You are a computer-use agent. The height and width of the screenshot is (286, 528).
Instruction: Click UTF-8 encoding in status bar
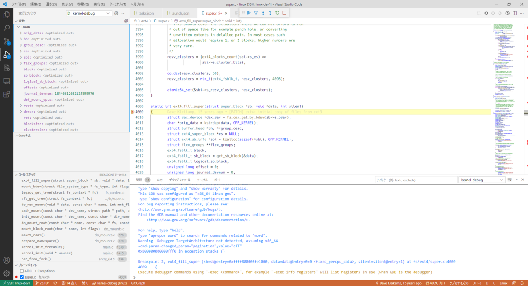tap(477, 283)
